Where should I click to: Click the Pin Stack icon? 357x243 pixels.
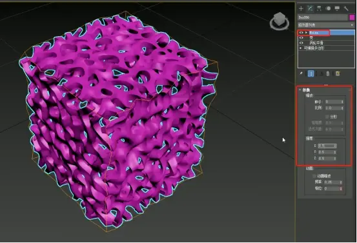(301, 73)
